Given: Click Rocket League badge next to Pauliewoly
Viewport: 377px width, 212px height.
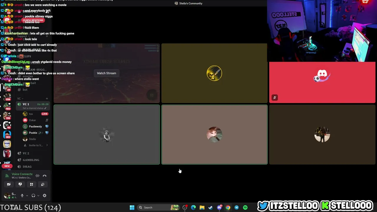Looking at the screenshot, I should coord(47,127).
